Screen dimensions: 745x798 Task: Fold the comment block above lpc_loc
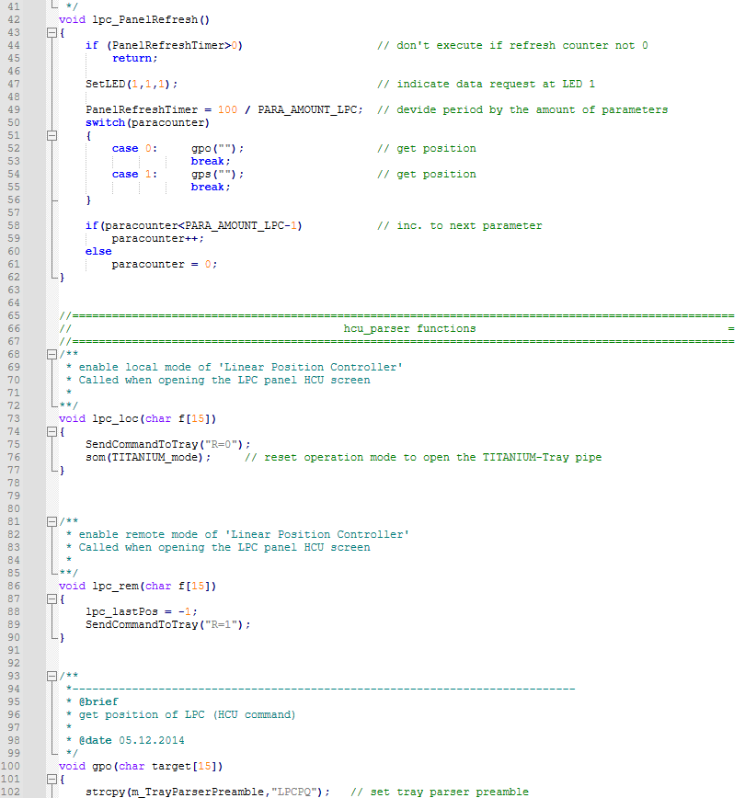coord(52,354)
